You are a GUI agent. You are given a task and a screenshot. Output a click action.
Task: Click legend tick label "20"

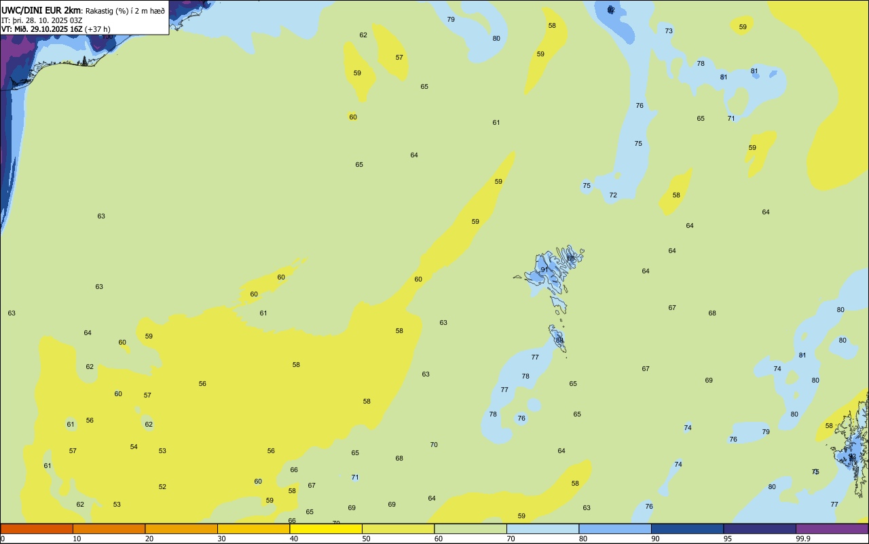point(149,539)
